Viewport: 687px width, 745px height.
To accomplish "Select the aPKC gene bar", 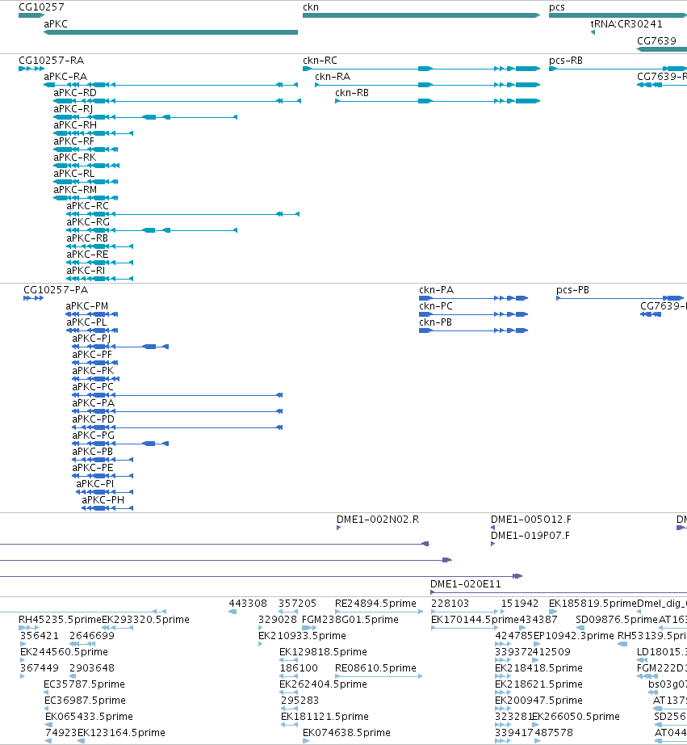I will [x=171, y=32].
